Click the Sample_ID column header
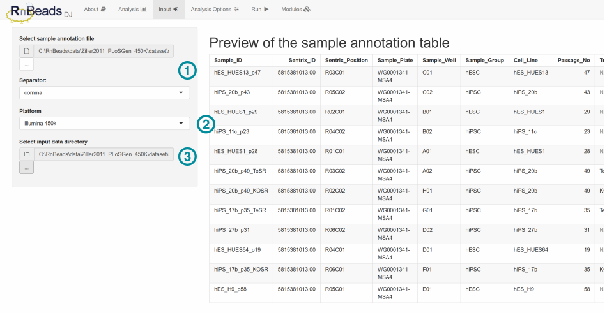 pos(228,59)
